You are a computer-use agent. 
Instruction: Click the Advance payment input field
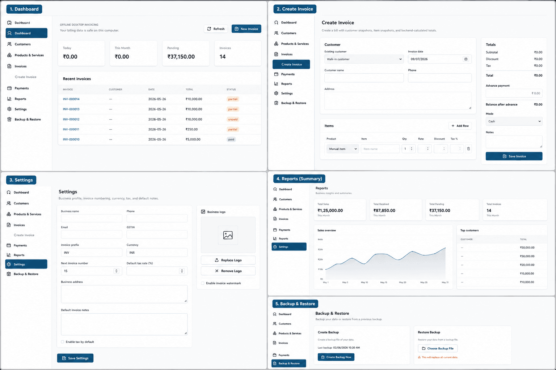pyautogui.click(x=514, y=93)
